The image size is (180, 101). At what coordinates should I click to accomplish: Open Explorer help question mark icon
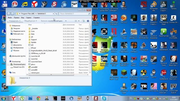click(88, 21)
